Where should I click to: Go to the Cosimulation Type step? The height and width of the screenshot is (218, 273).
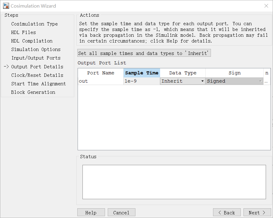[34, 24]
